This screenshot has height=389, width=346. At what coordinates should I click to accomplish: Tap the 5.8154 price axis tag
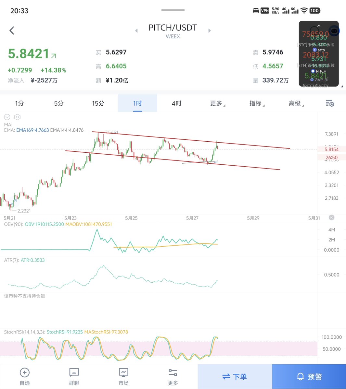[331, 149]
